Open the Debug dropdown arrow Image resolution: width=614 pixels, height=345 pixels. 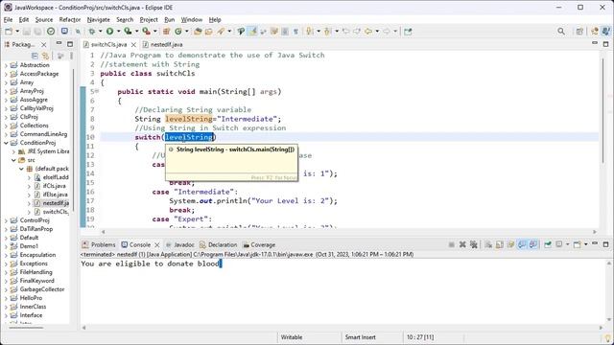click(100, 32)
